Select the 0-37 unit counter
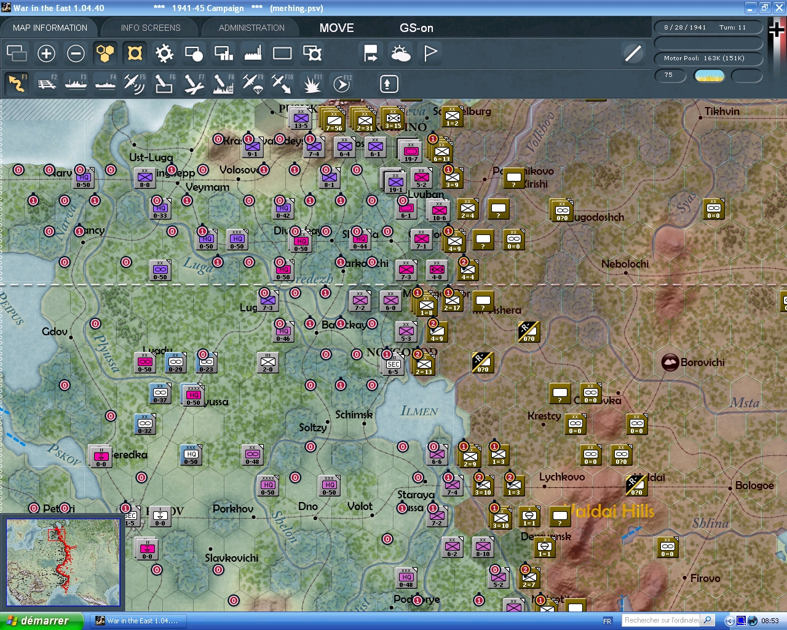 [160, 393]
